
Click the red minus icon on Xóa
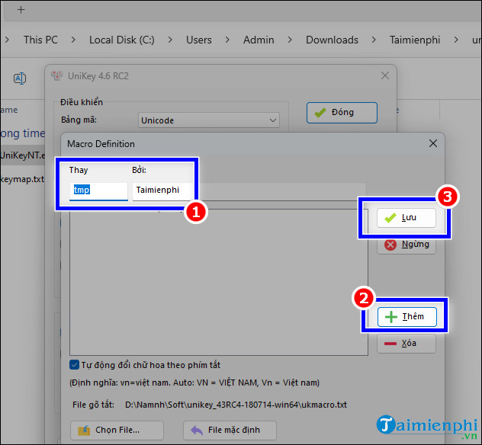pos(390,344)
